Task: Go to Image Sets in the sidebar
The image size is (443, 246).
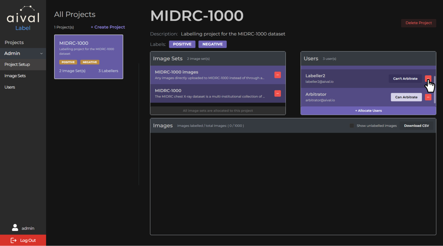Action: click(15, 76)
